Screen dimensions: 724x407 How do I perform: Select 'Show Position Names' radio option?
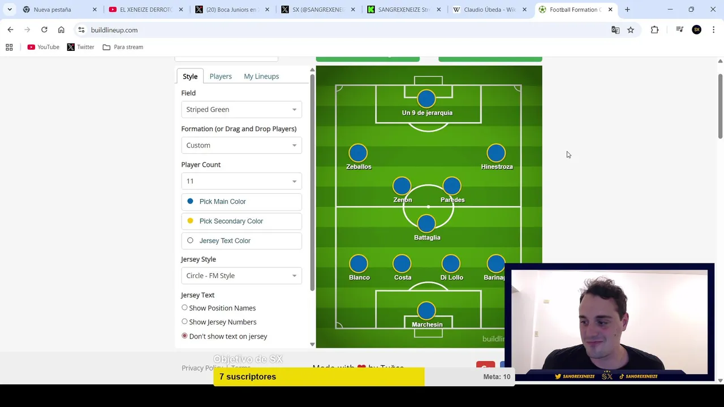pyautogui.click(x=184, y=308)
